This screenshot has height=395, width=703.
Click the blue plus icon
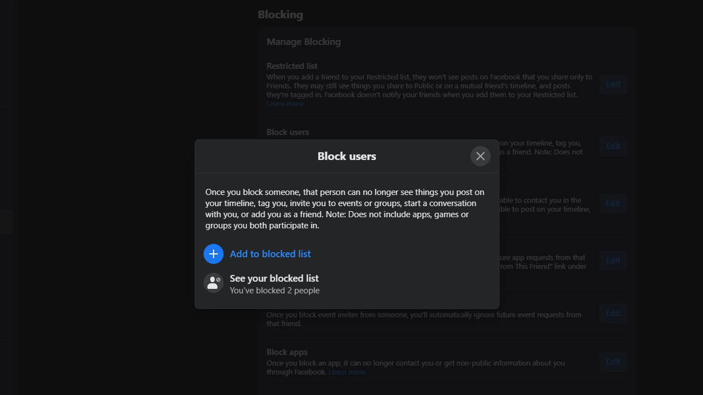coord(214,254)
